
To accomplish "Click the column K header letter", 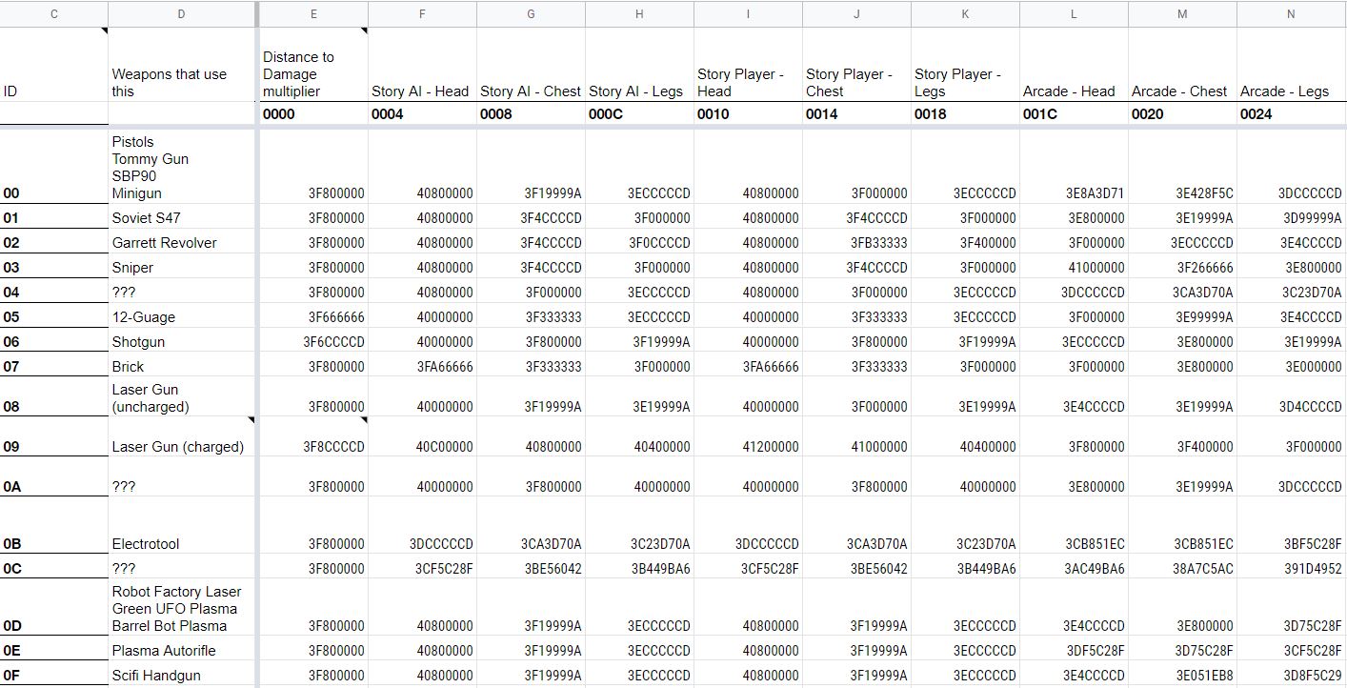I will [965, 13].
